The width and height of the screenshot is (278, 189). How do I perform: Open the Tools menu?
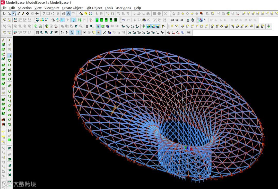109,8
